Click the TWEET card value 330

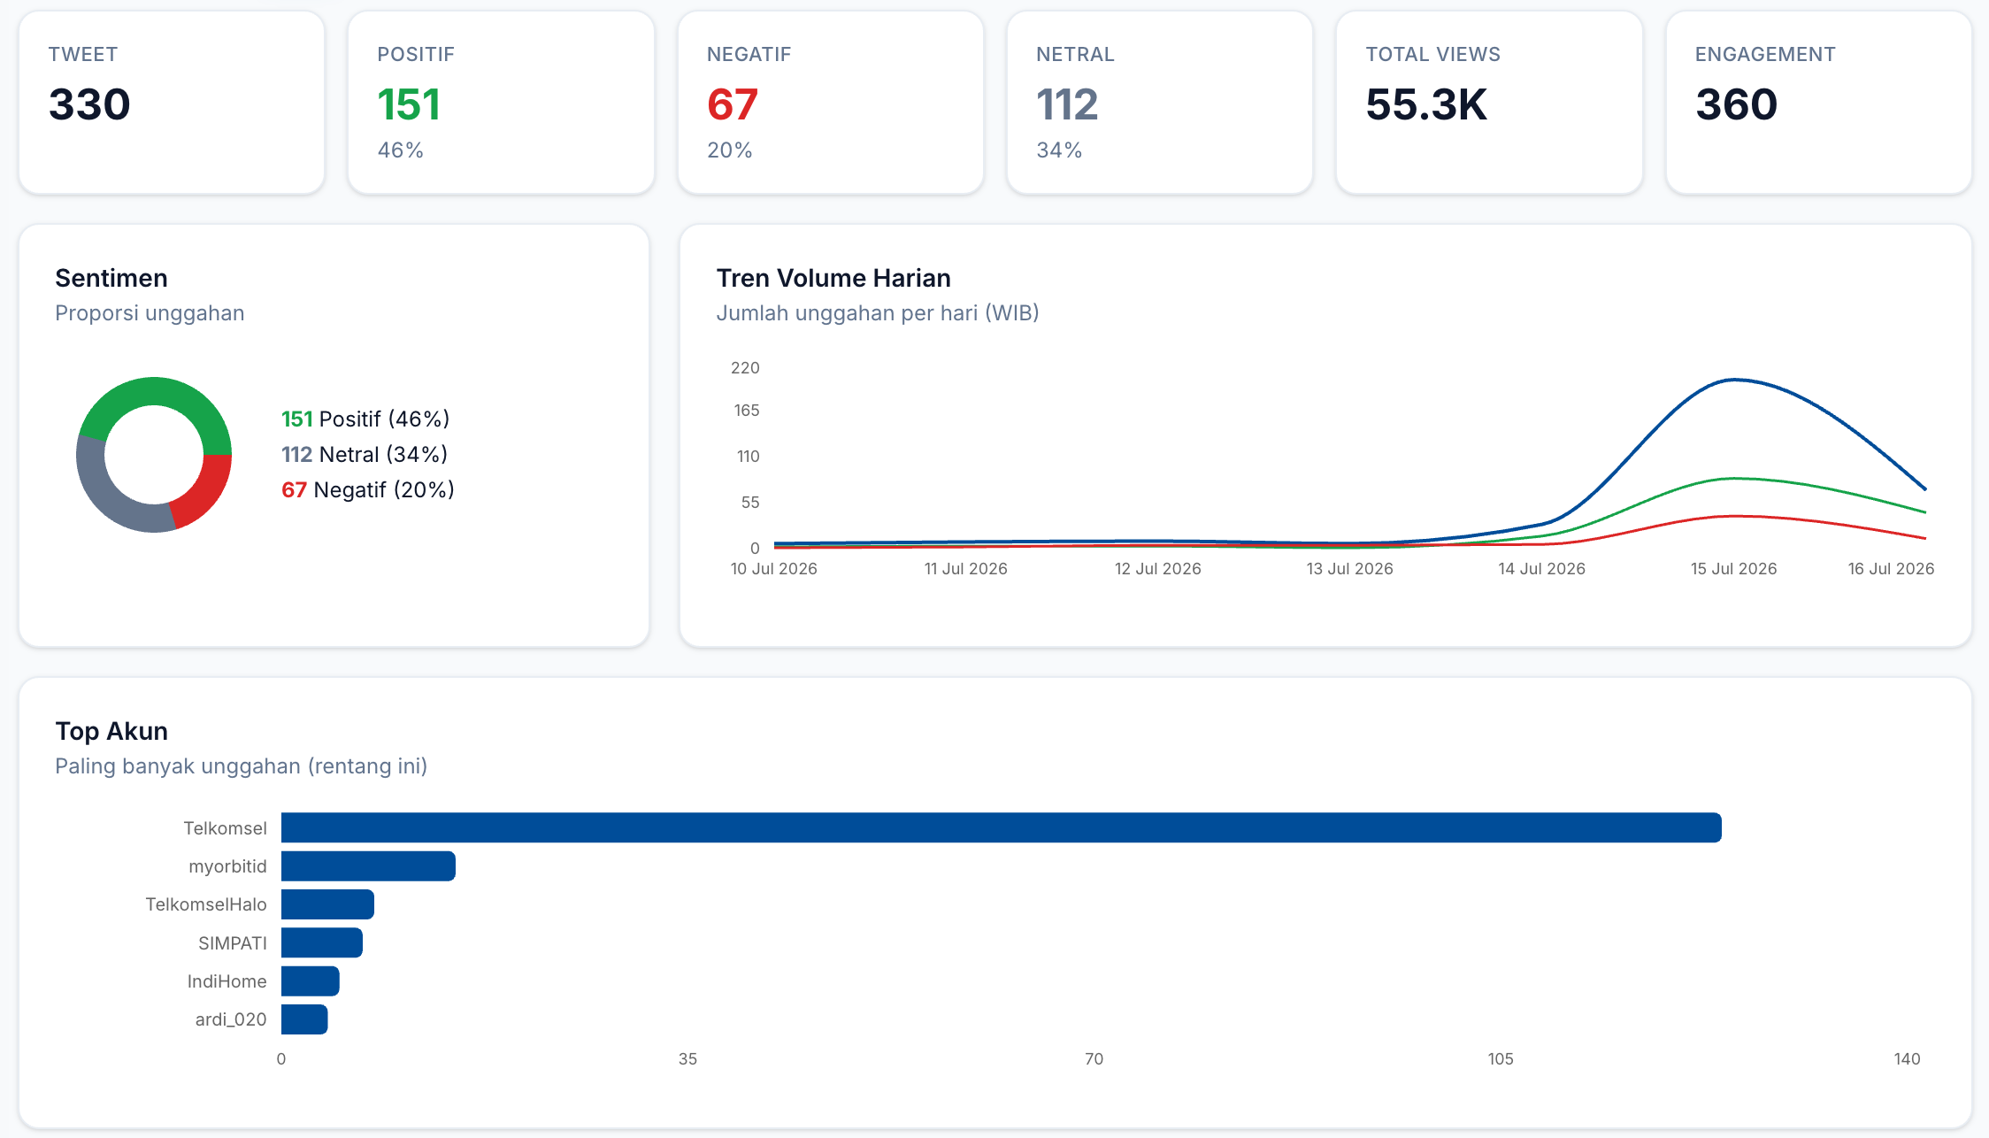pos(89,104)
